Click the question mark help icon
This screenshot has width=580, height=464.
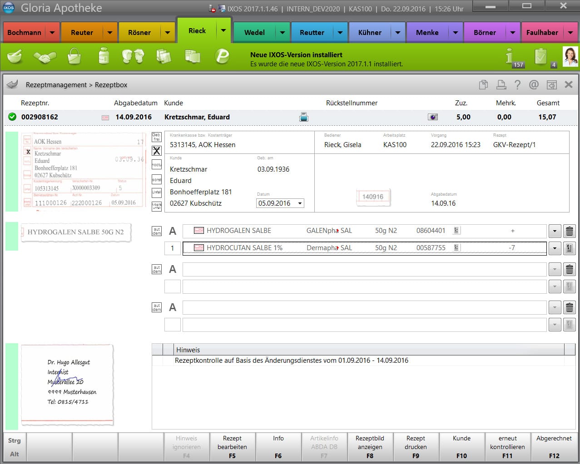click(x=517, y=84)
